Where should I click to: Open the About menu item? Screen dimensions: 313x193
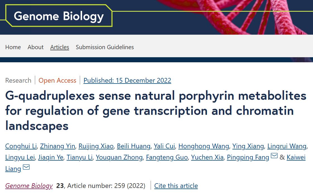35,47
